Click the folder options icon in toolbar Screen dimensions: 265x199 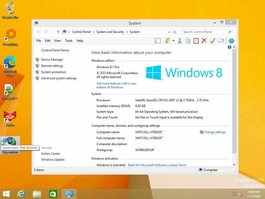[x=167, y=41]
